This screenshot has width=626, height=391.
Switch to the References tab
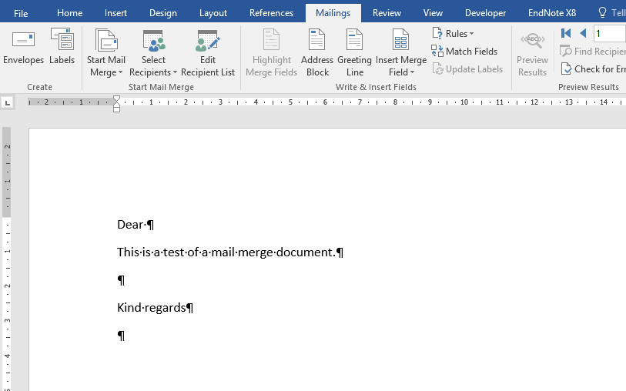coord(271,13)
